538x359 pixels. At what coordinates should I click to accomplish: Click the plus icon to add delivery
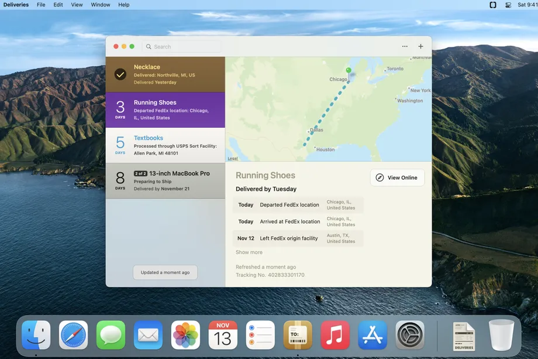pyautogui.click(x=420, y=46)
